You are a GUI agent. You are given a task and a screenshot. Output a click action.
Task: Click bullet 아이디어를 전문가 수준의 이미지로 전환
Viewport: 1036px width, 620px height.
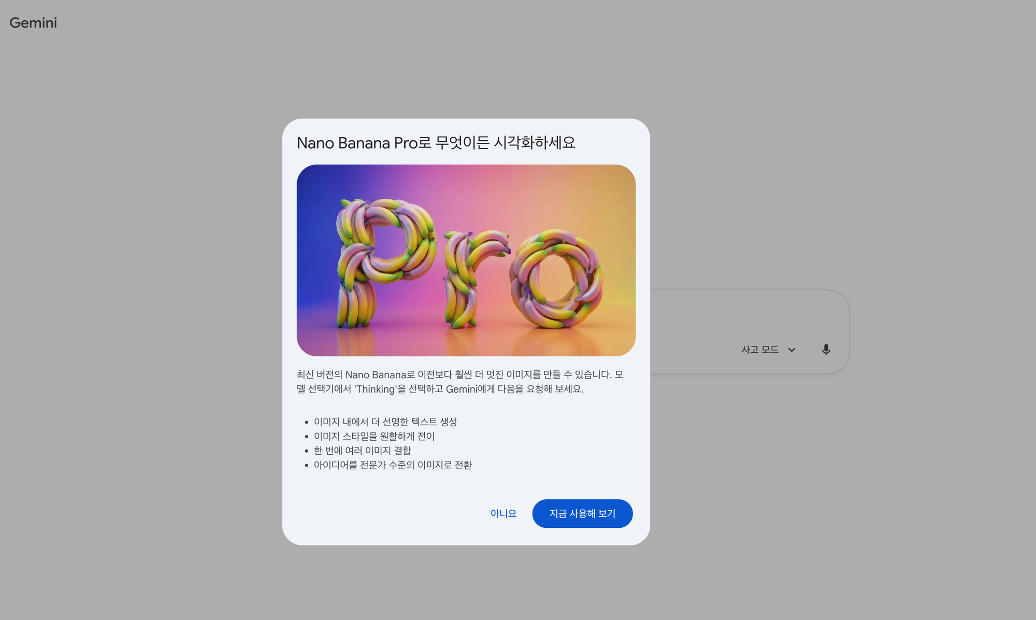393,465
